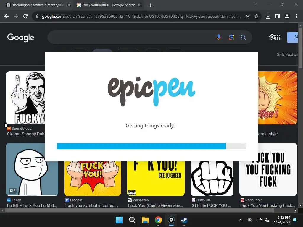Reload the current page

pos(25,17)
